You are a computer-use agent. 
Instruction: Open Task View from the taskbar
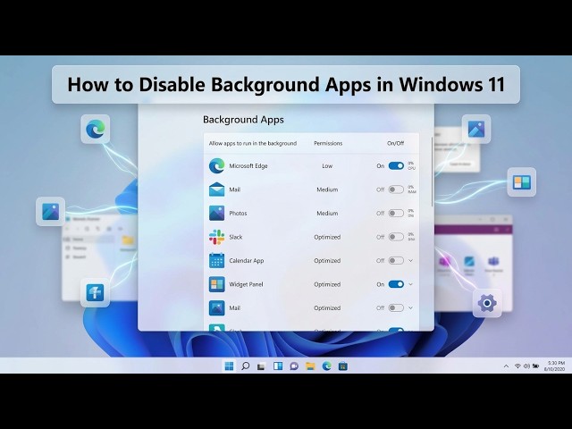click(261, 366)
